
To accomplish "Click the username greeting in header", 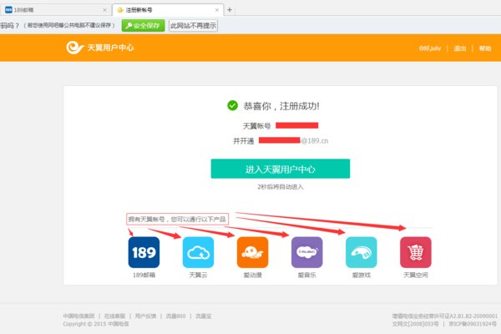I will [x=430, y=48].
